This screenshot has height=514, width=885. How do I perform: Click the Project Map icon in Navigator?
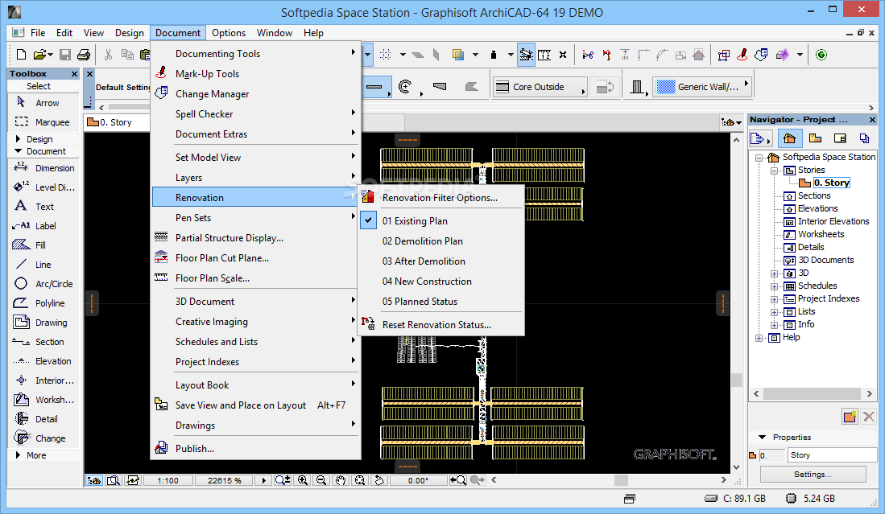790,138
